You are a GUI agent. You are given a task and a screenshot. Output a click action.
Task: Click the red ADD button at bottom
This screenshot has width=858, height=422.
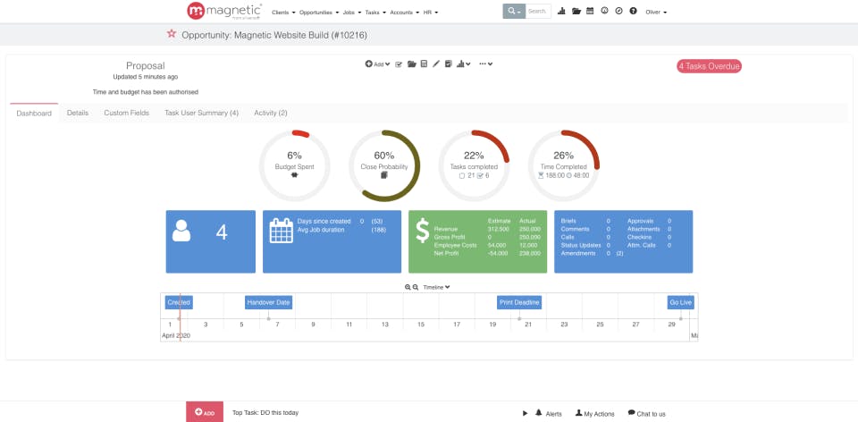coord(205,412)
